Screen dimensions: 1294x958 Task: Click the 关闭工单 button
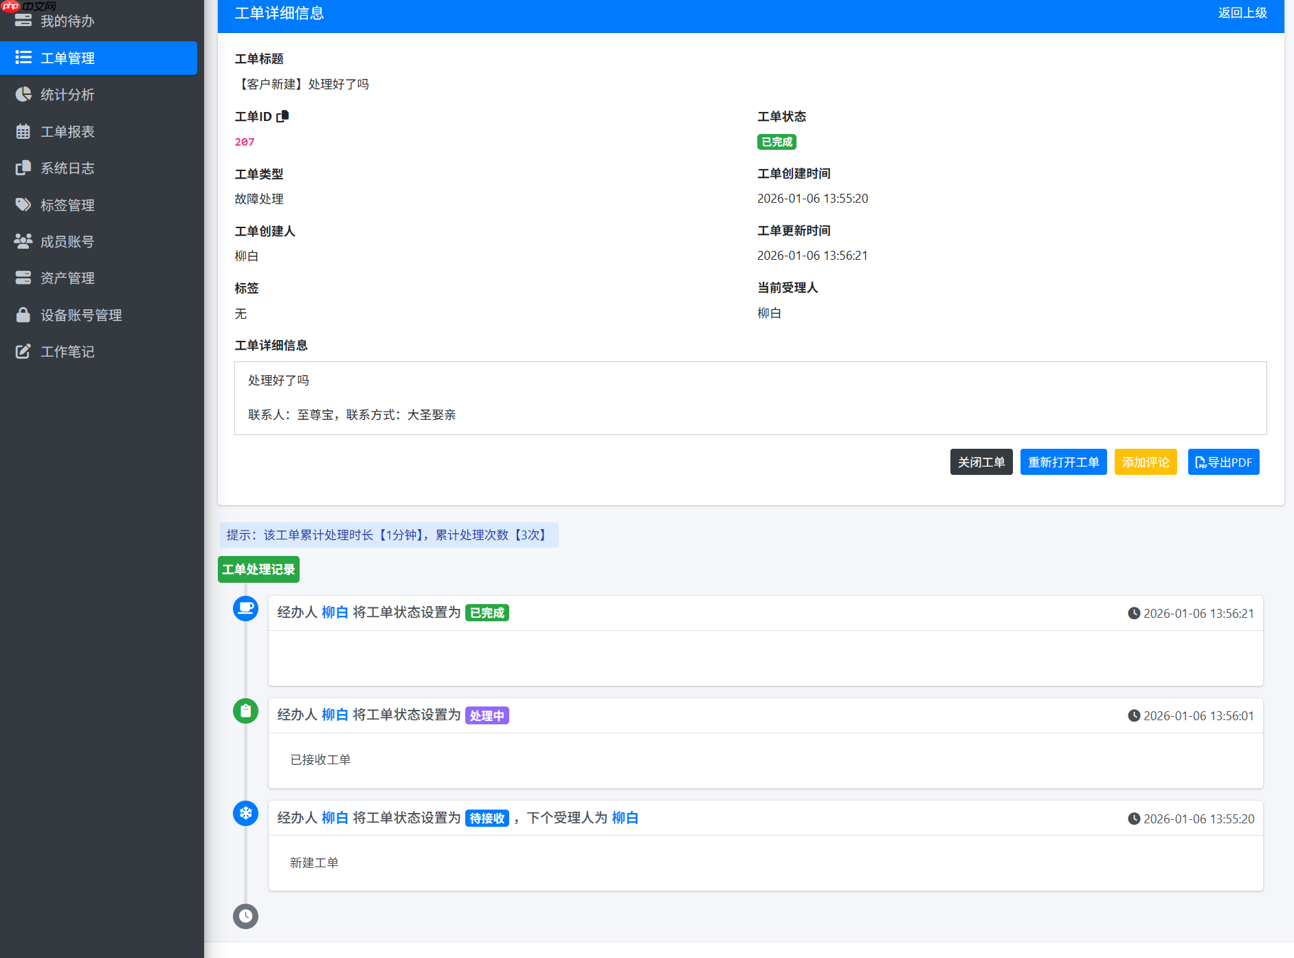tap(981, 461)
